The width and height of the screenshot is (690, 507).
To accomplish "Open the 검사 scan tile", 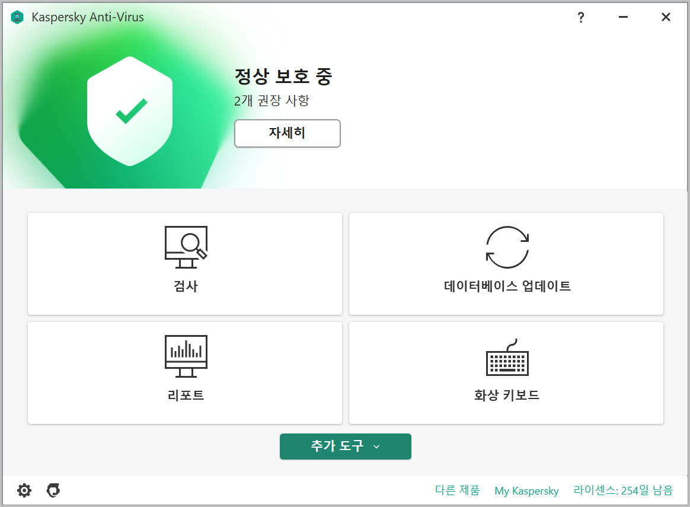I will tap(185, 264).
